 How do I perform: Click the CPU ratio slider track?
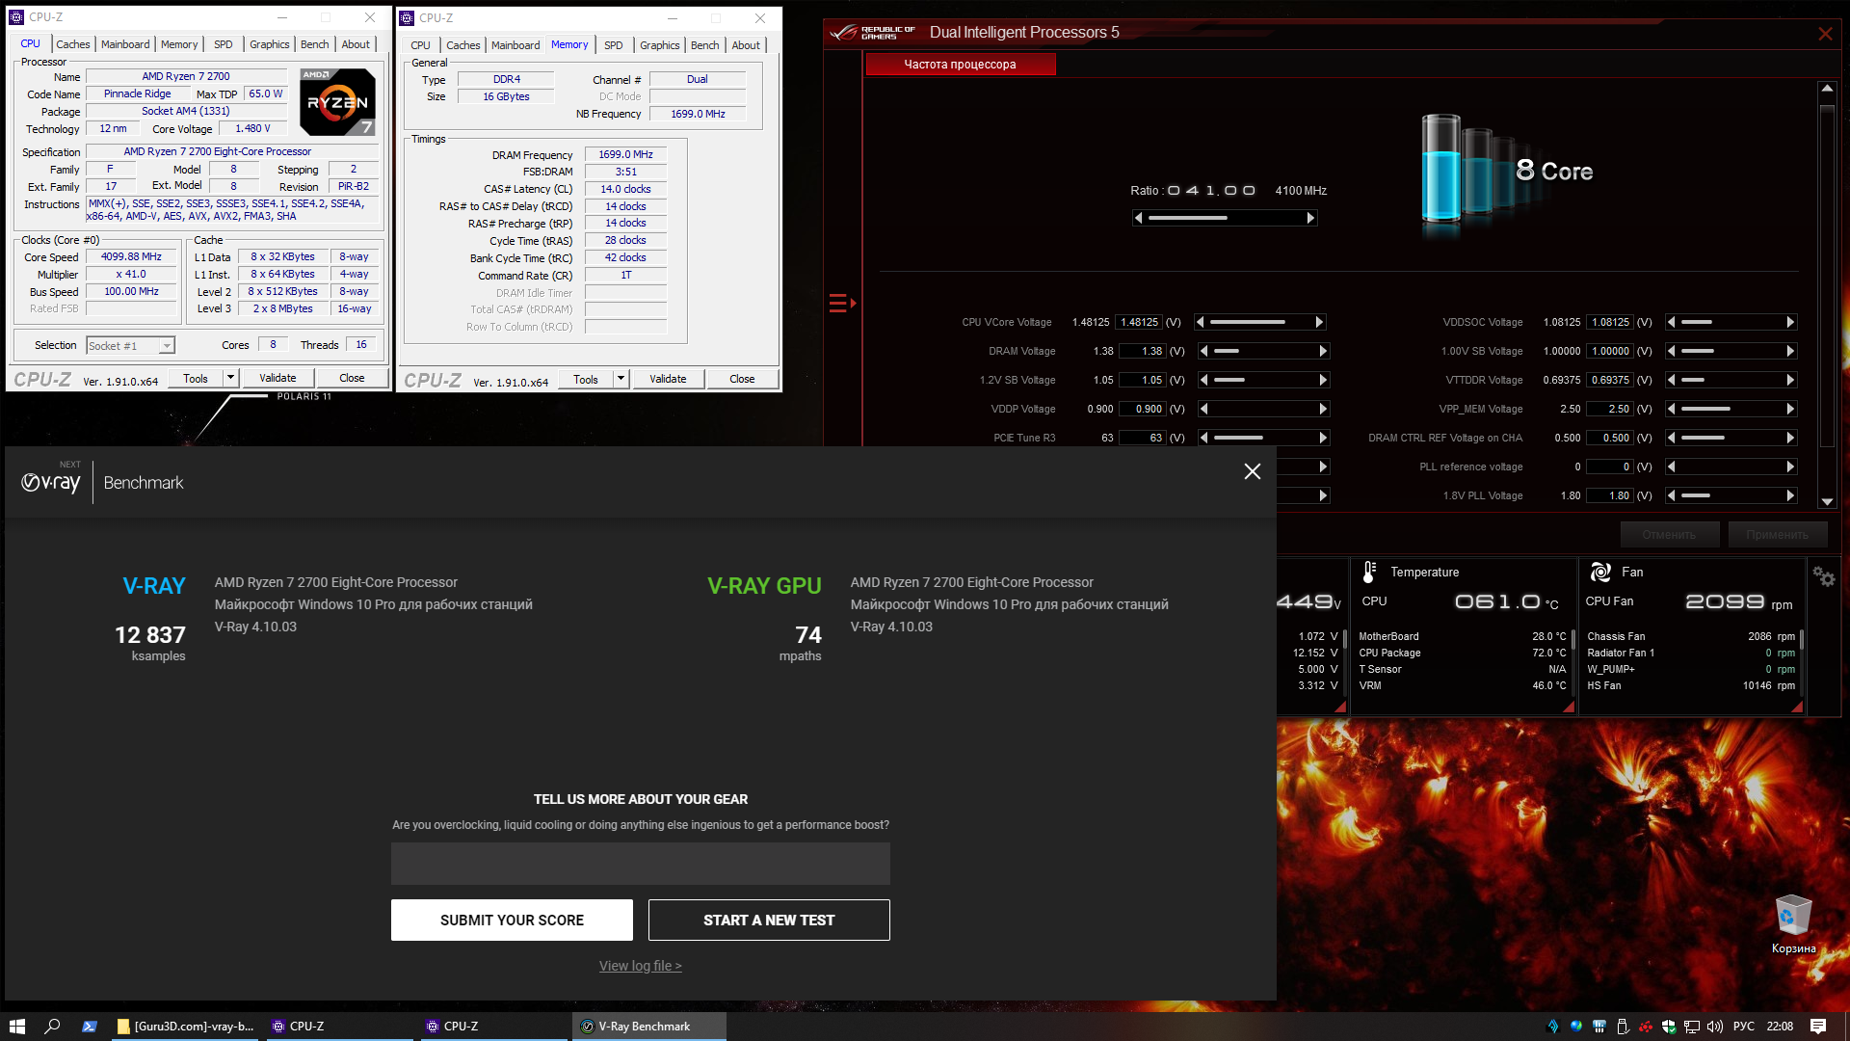click(1224, 218)
